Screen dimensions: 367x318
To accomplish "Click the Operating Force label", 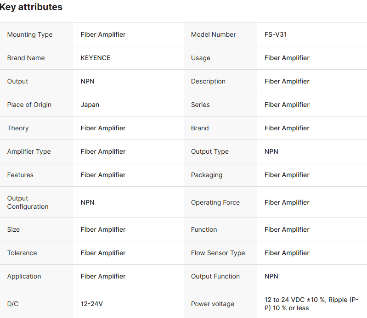I will pyautogui.click(x=215, y=202).
